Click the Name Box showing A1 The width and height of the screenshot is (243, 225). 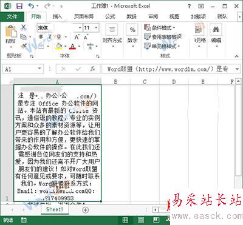pyautogui.click(x=20, y=69)
